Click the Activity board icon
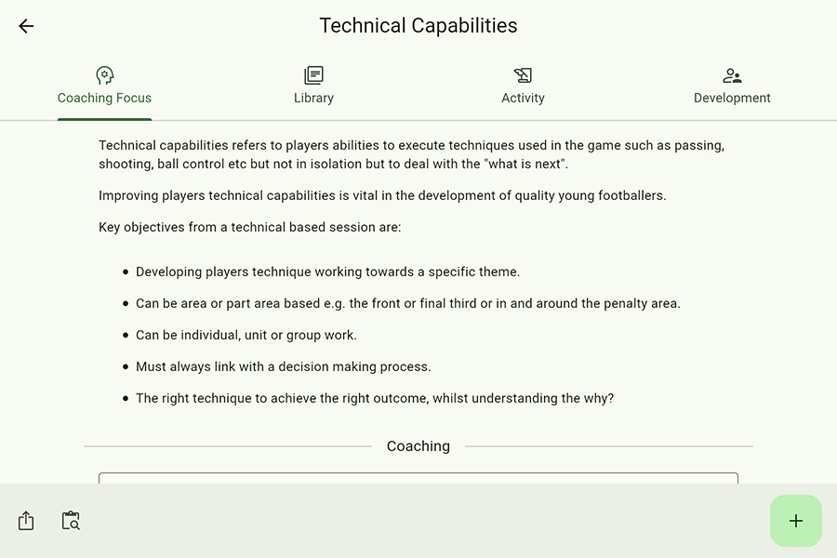Screen dimensions: 837x558 click(x=523, y=75)
